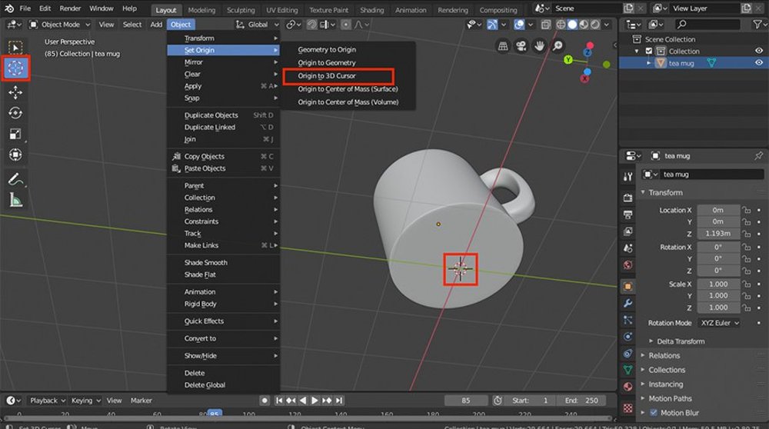The width and height of the screenshot is (769, 429).
Task: Click the Location Z value field
Action: [x=718, y=234]
